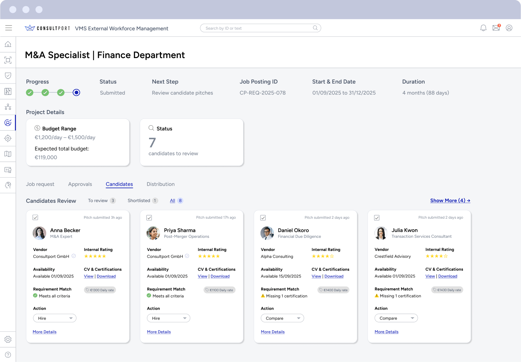Open the Home icon in the sidebar
521x362 pixels.
tap(8, 44)
